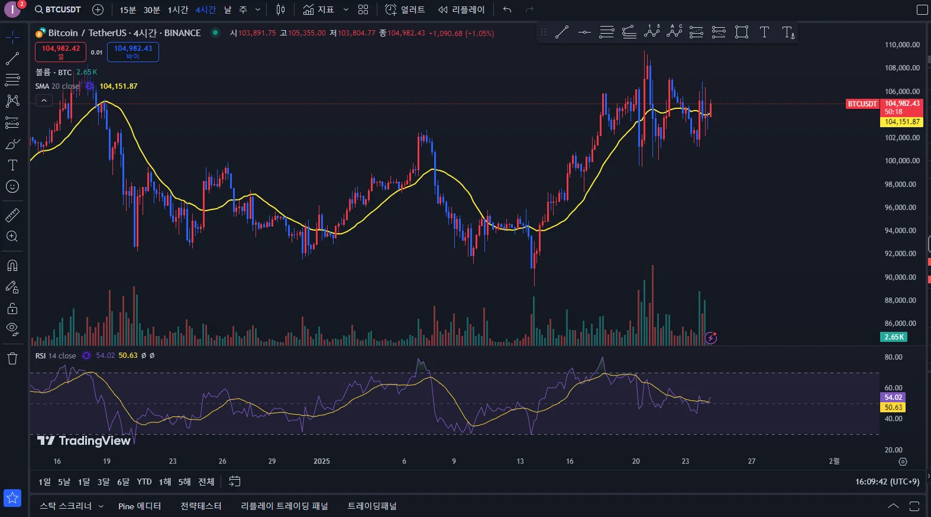Screen dimensions: 931x517
Task: Select the text tool in left sidebar
Action: pos(12,165)
